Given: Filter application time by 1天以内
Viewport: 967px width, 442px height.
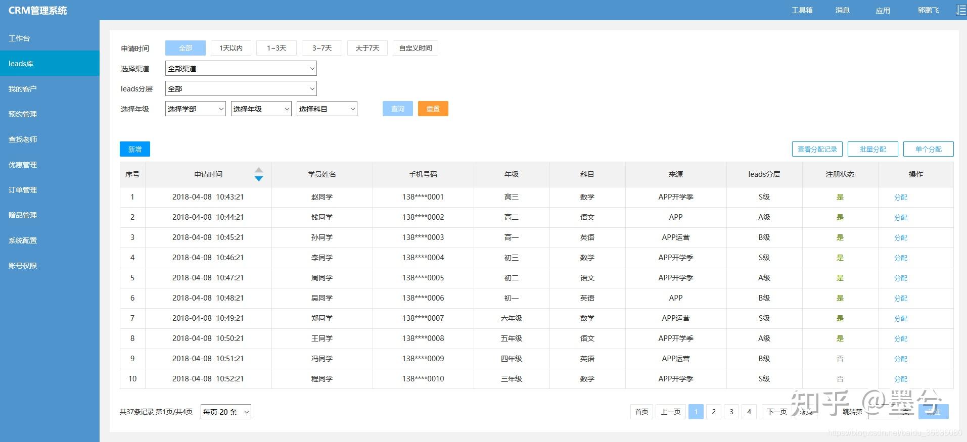Looking at the screenshot, I should point(231,48).
